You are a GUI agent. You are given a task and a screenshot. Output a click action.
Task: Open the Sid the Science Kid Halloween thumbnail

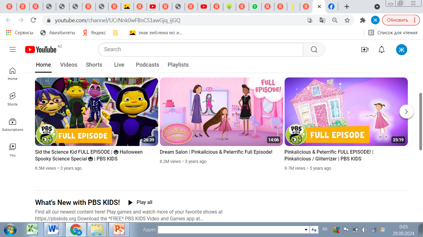[97, 112]
